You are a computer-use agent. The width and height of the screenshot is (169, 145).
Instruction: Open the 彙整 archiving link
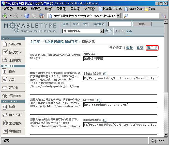point(140,48)
